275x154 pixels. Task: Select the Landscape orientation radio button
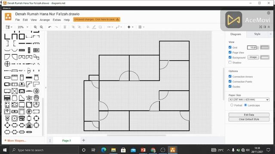click(245, 105)
